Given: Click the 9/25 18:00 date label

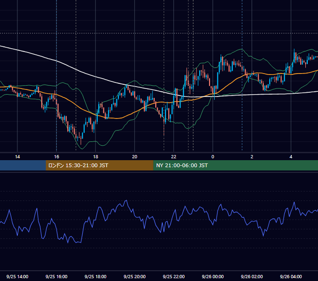Looking at the screenshot, I should point(95,276).
